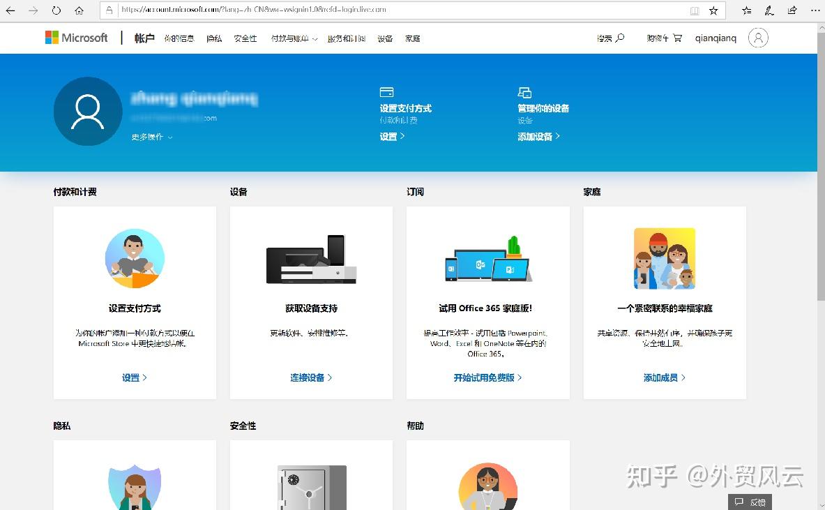The image size is (825, 510).
Task: Click the 反馈 feedback button
Action: (750, 502)
